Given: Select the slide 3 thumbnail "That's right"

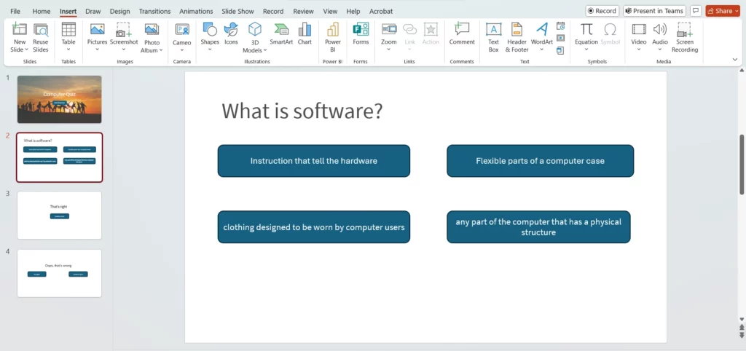Looking at the screenshot, I should click(x=59, y=215).
